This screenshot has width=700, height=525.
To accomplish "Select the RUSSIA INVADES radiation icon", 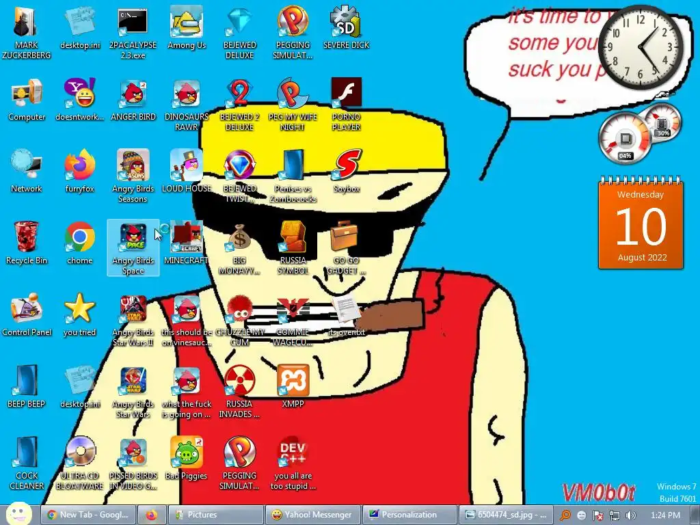I will (240, 392).
